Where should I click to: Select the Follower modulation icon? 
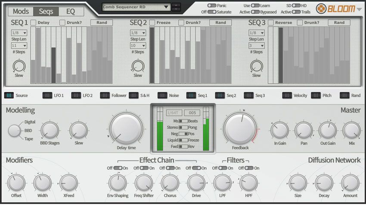pos(105,95)
